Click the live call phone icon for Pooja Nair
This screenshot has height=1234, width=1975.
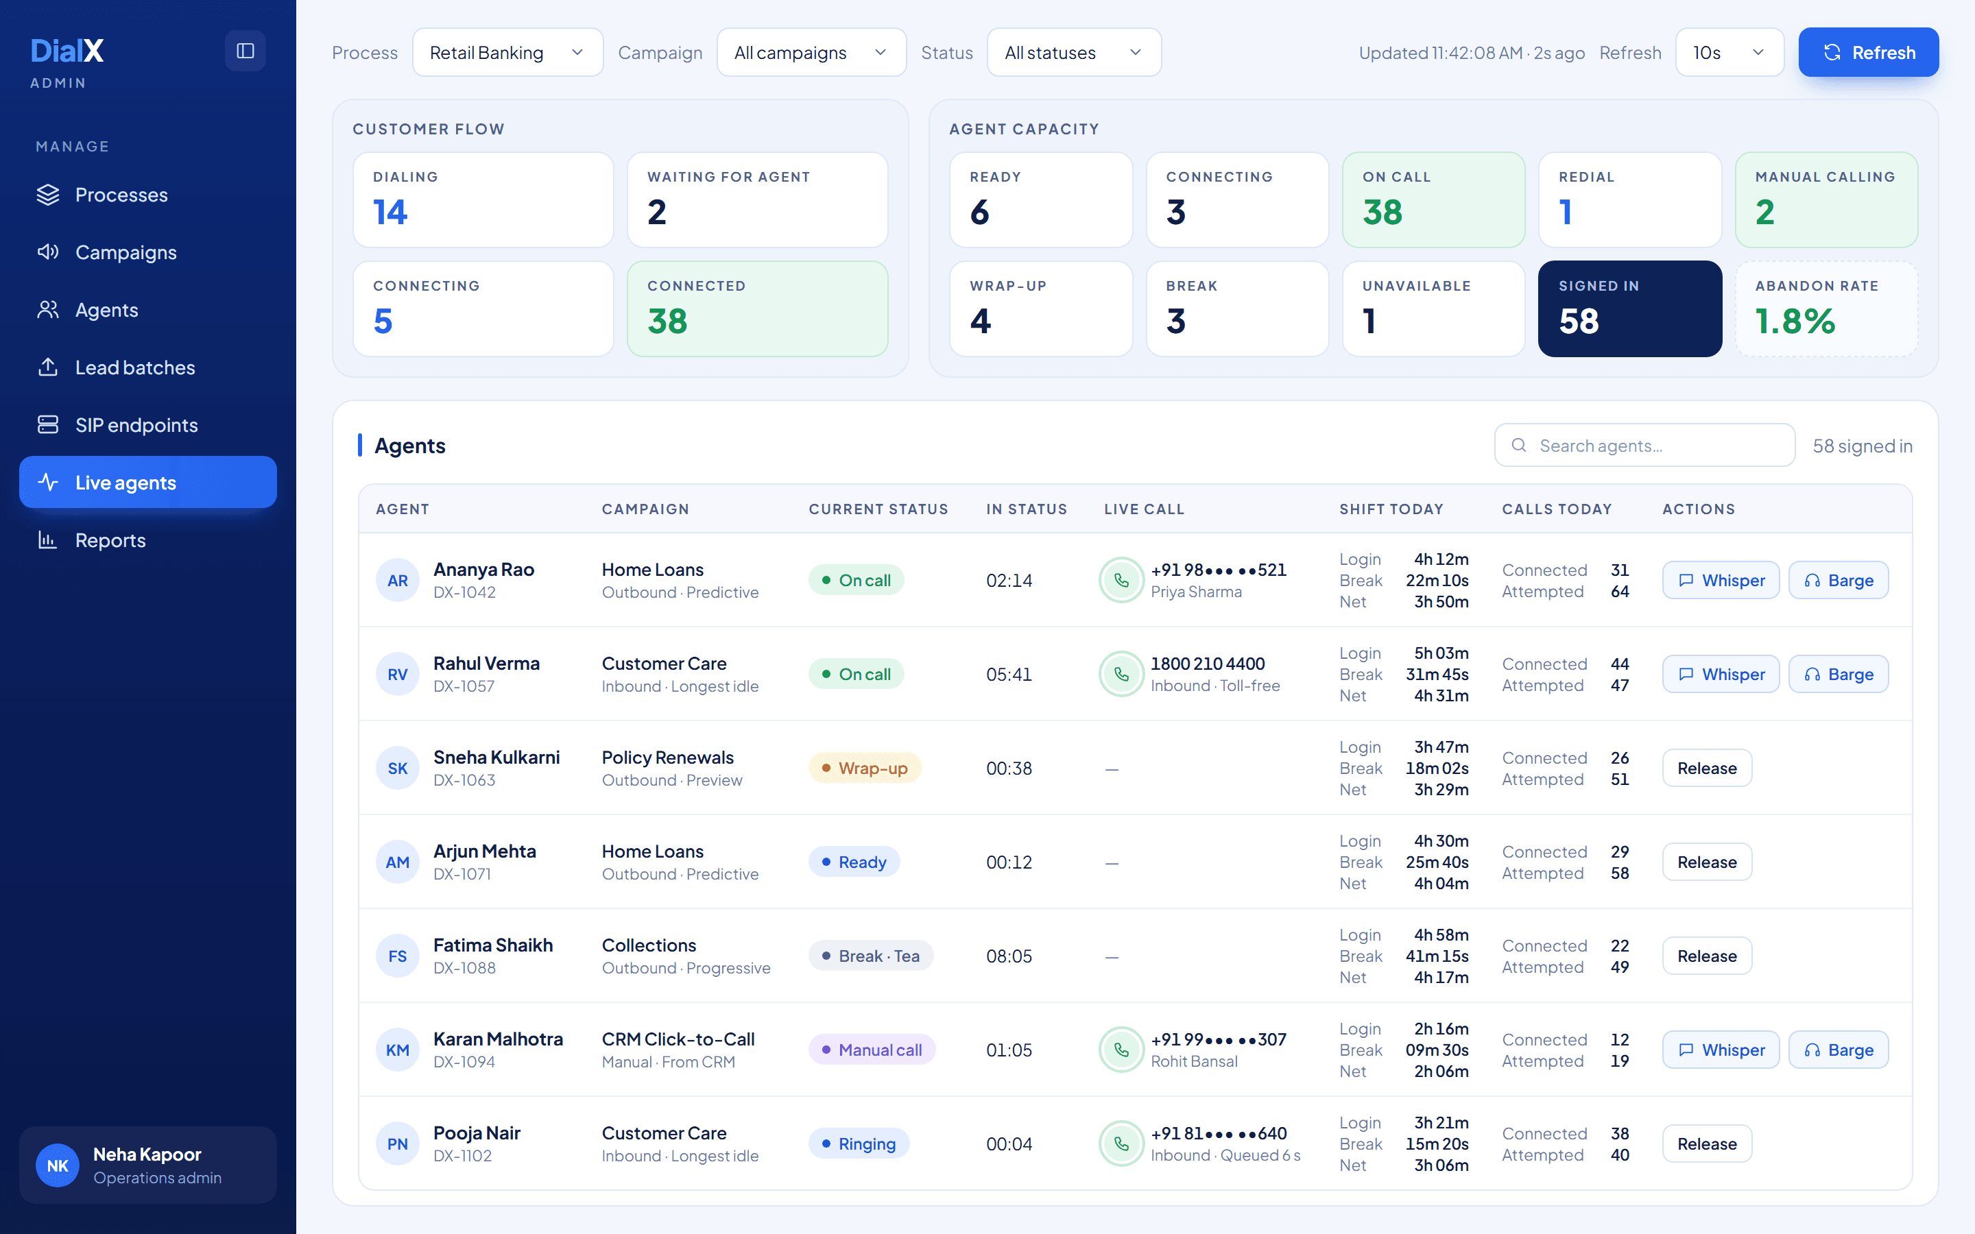(x=1121, y=1144)
